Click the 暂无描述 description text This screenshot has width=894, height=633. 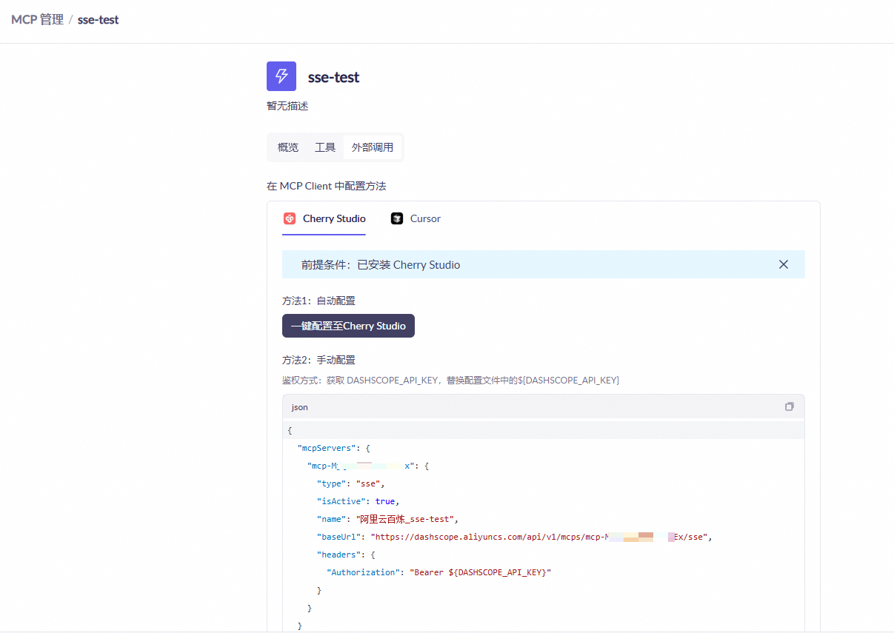coord(287,106)
